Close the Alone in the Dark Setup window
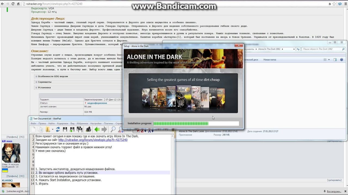Image resolution: width=348 pixels, height=195 pixels. click(239, 45)
